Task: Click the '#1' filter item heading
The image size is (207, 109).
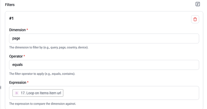Action: coord(11,18)
